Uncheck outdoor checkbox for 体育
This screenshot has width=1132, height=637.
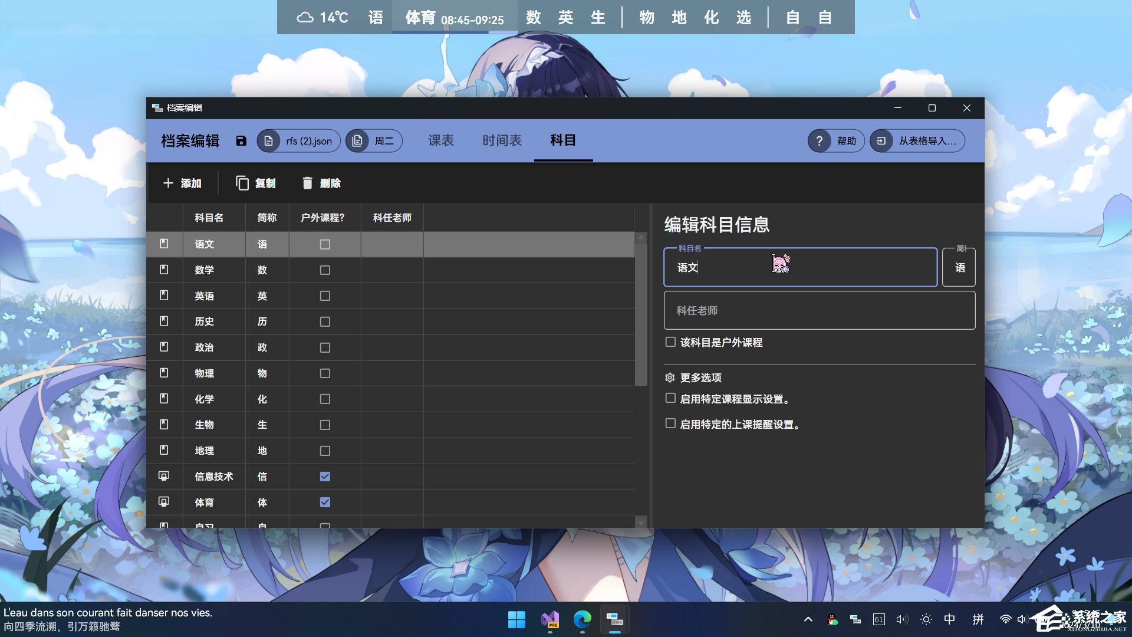[325, 503]
